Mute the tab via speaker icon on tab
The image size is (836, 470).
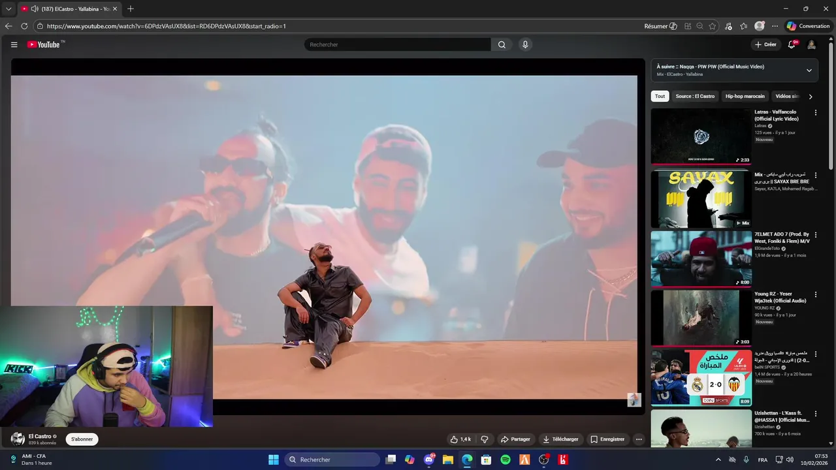point(34,8)
